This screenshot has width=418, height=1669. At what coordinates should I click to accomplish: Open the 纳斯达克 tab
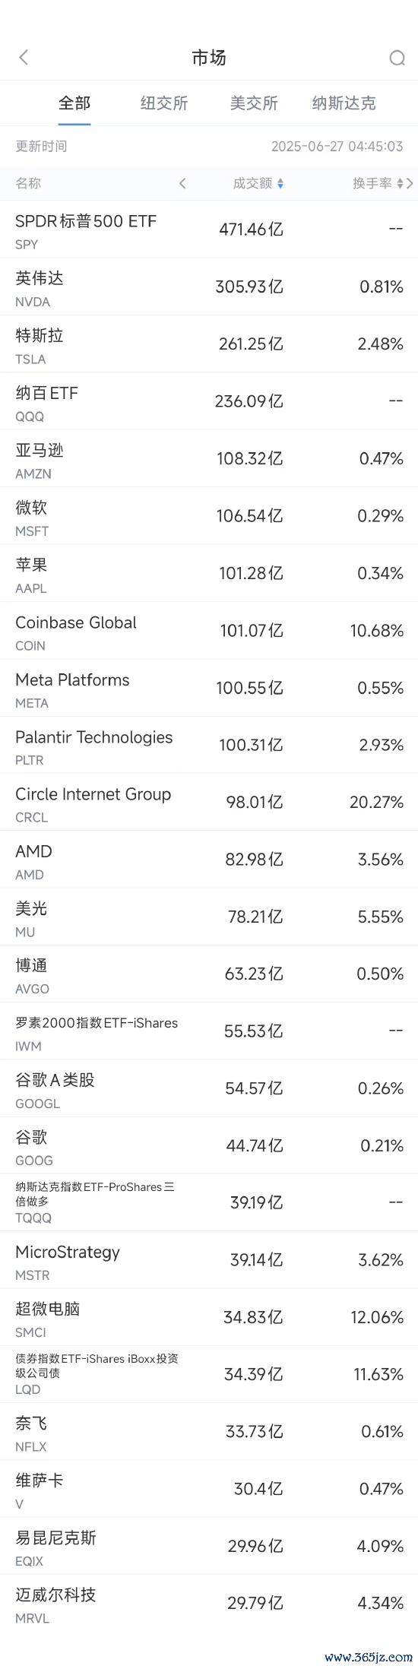[x=344, y=103]
